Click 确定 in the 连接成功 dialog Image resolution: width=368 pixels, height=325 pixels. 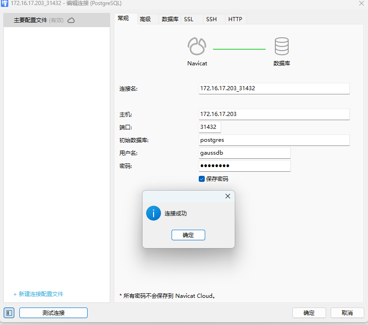(x=188, y=235)
